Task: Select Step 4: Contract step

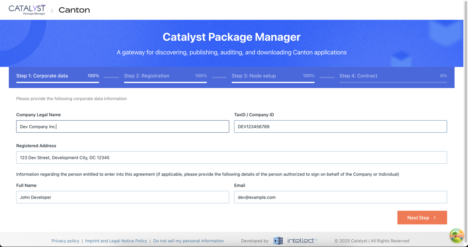Action: [358, 76]
